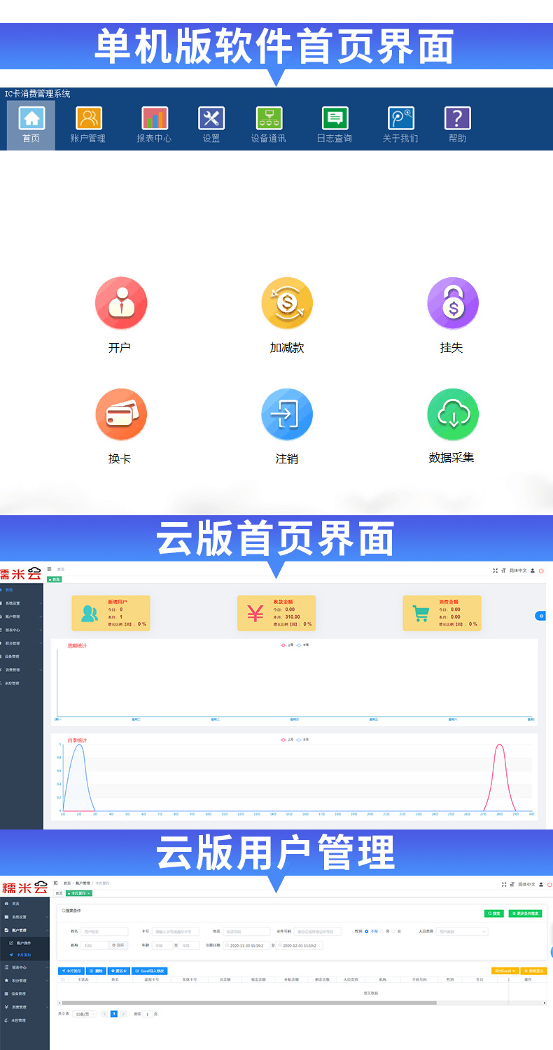Click 收款金额 yen icon card
The height and width of the screenshot is (1050, 553).
pos(276,613)
